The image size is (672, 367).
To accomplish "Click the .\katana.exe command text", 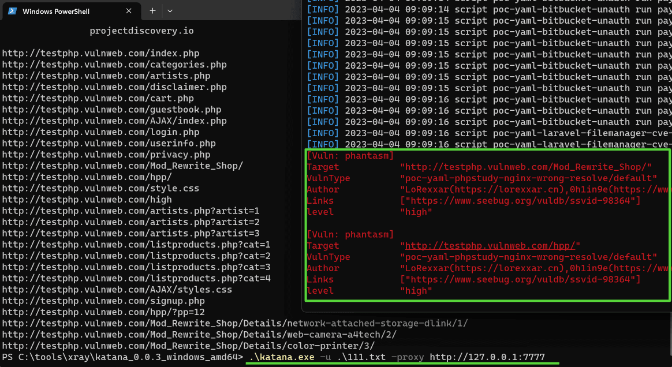I will point(282,357).
